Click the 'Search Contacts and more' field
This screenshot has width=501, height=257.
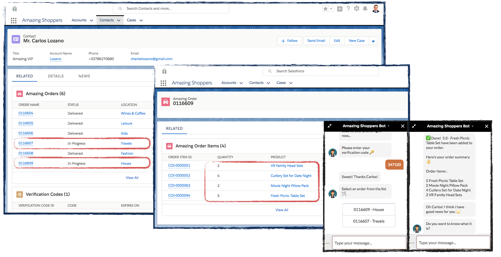click(x=171, y=8)
